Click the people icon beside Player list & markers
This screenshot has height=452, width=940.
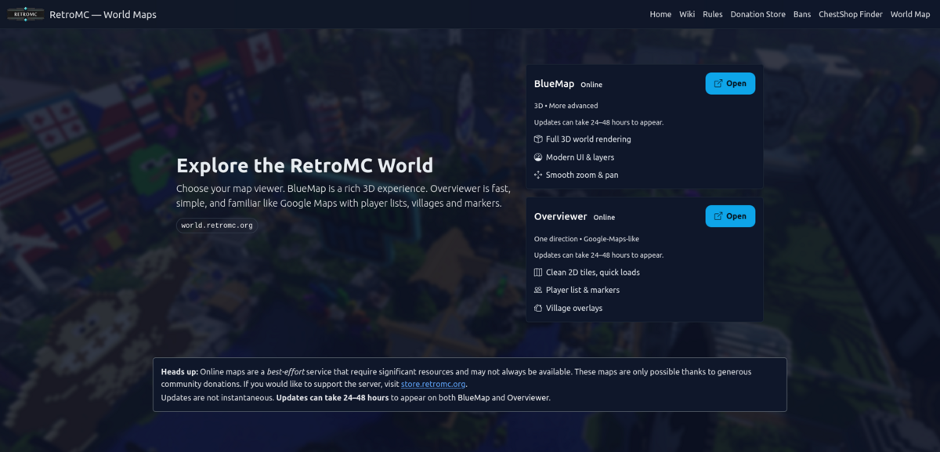[538, 290]
